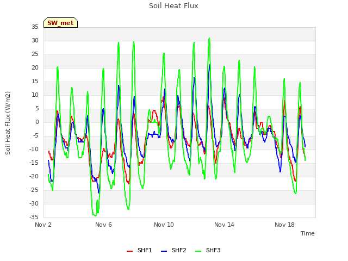The image size is (348, 261).
Task: Click the Time x-axis label
Action: tap(307, 233)
